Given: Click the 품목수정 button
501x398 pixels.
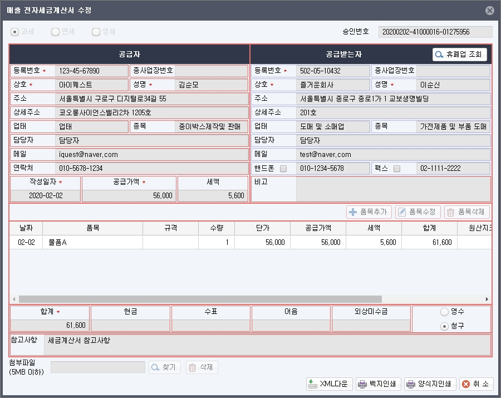Looking at the screenshot, I should pyautogui.click(x=418, y=212).
